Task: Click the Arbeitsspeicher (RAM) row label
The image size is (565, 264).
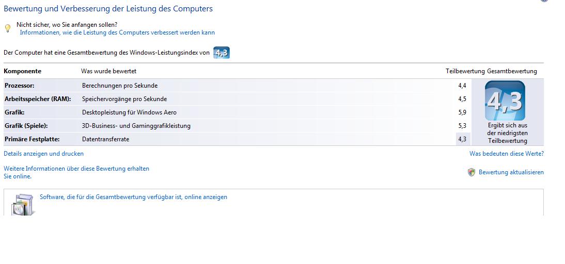Action: tap(38, 99)
